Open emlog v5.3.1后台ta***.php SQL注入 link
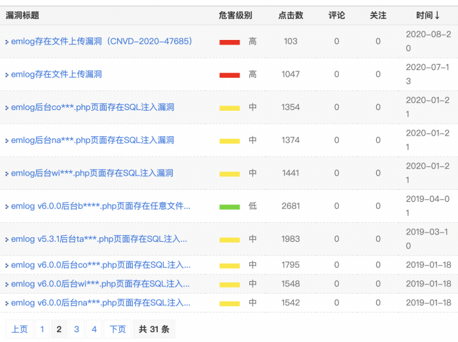The image size is (458, 342). coord(99,239)
